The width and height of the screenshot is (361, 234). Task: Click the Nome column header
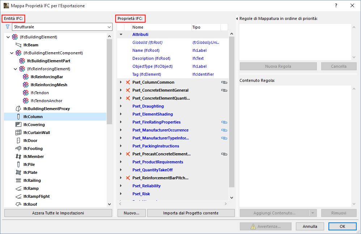pos(161,27)
